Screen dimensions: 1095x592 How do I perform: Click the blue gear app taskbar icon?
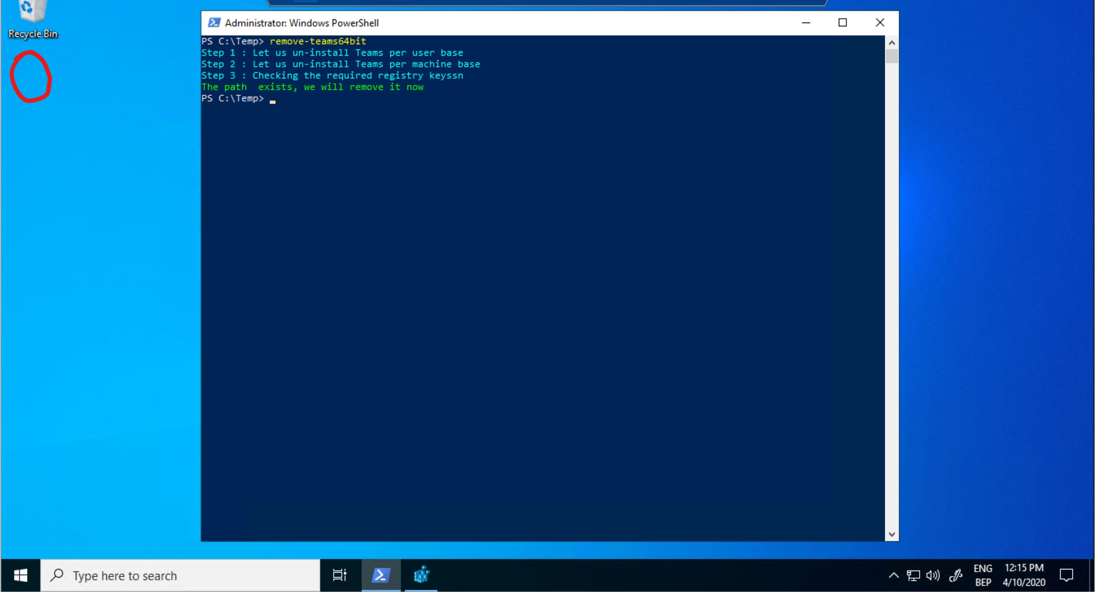pyautogui.click(x=421, y=575)
